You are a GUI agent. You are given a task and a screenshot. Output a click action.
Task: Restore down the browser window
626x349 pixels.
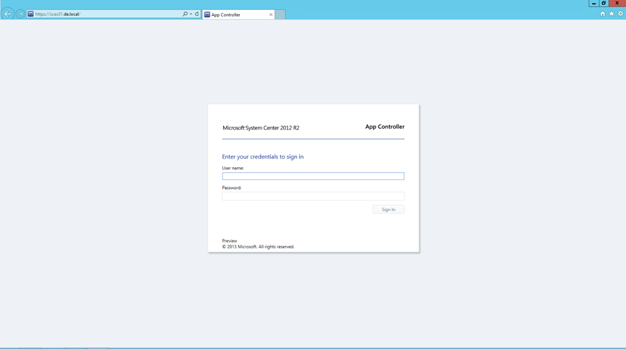[x=604, y=3]
